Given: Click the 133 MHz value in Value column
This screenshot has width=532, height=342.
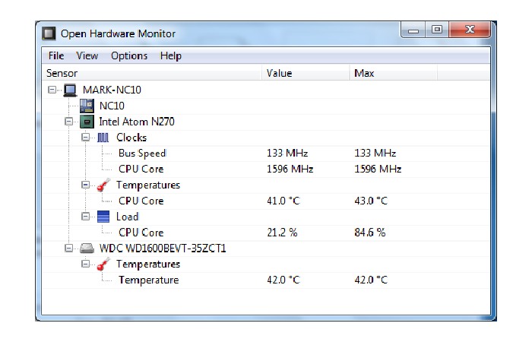Looking at the screenshot, I should pyautogui.click(x=287, y=154).
